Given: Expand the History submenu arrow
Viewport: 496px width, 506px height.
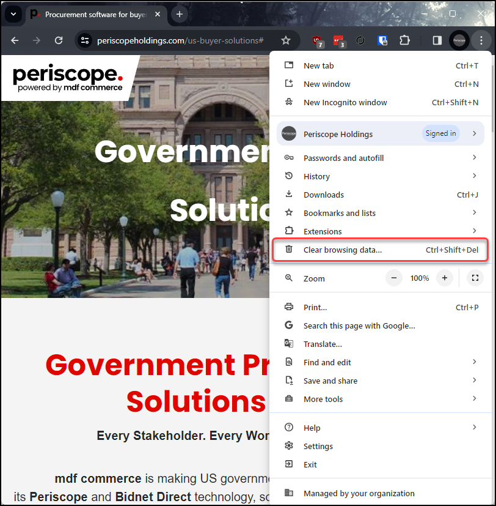Looking at the screenshot, I should [x=475, y=176].
